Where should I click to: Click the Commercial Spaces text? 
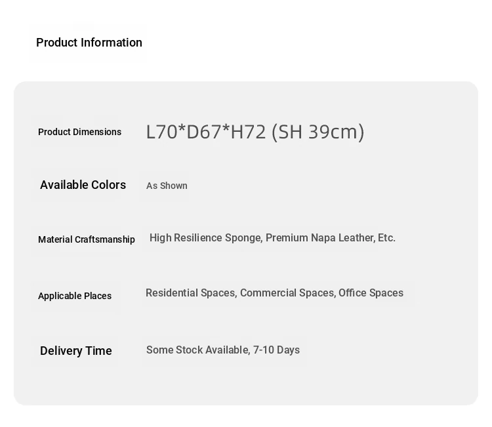[x=287, y=293]
